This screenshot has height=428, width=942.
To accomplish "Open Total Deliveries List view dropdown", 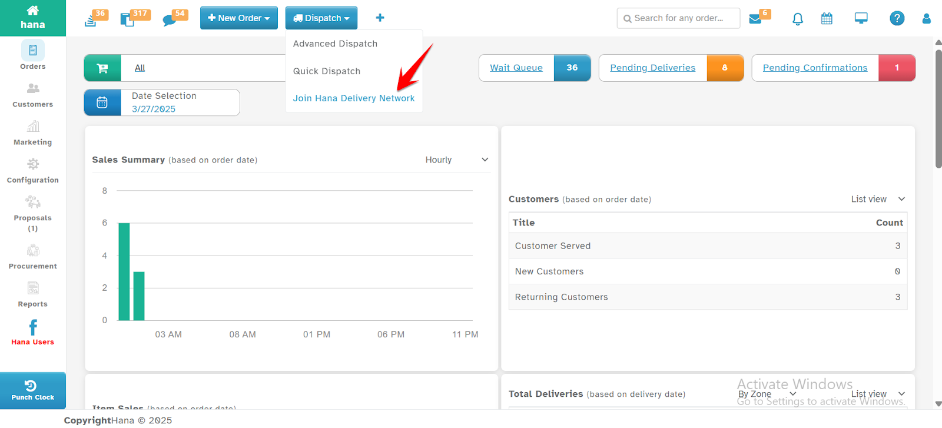I will pos(877,394).
